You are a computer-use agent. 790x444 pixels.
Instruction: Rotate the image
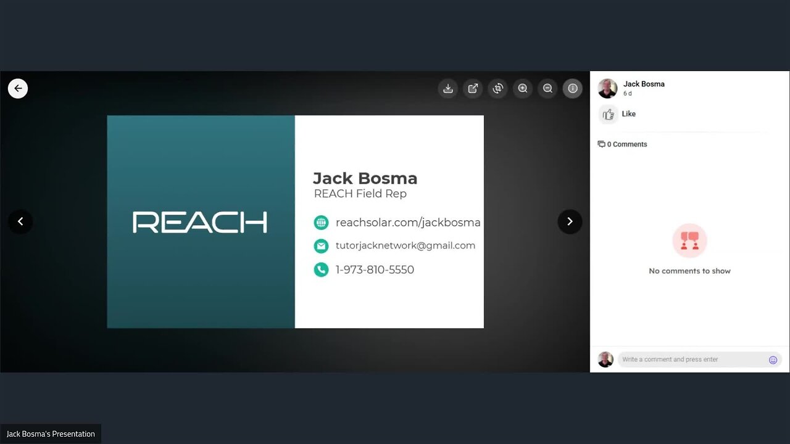point(498,88)
